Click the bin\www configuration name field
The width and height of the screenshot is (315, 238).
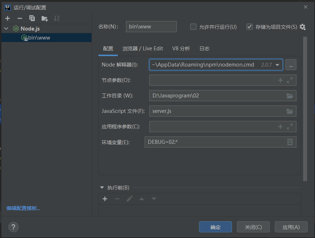pyautogui.click(x=151, y=27)
